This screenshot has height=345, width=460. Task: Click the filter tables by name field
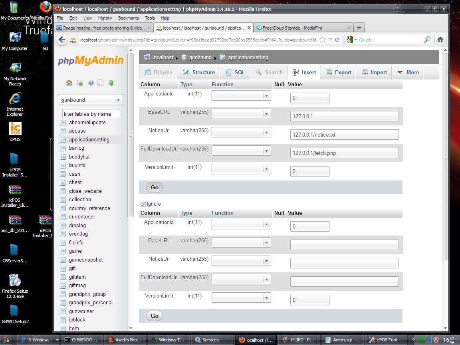tap(91, 114)
